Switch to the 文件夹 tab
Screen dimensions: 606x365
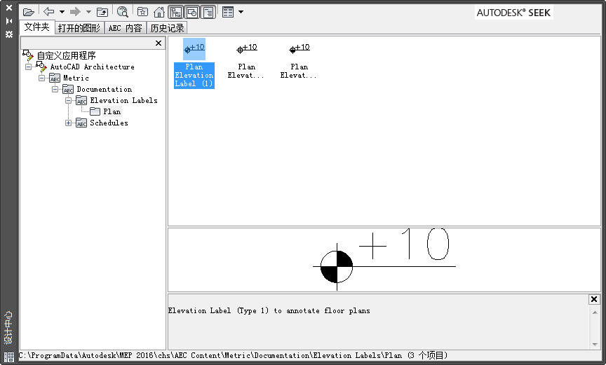point(36,27)
